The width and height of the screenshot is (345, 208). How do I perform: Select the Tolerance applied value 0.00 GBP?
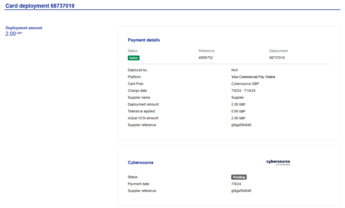[x=238, y=111]
